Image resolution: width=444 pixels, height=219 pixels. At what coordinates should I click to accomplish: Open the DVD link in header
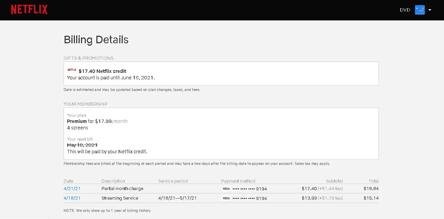tap(405, 10)
